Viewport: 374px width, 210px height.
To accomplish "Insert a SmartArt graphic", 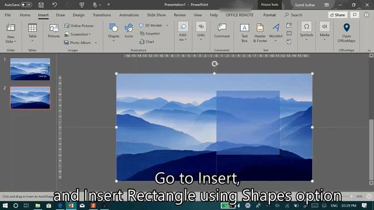I will pos(150,34).
